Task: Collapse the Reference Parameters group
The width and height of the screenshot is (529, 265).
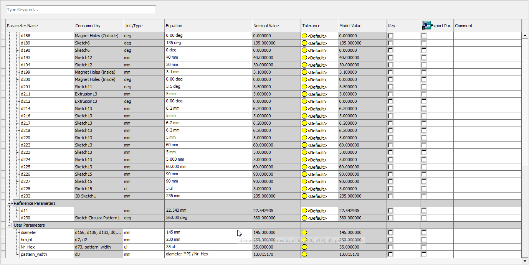Action: tap(10, 203)
